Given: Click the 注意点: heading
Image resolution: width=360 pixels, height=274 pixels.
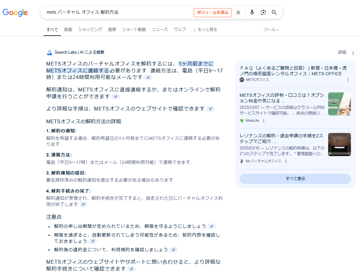Looking at the screenshot, I should tap(54, 217).
